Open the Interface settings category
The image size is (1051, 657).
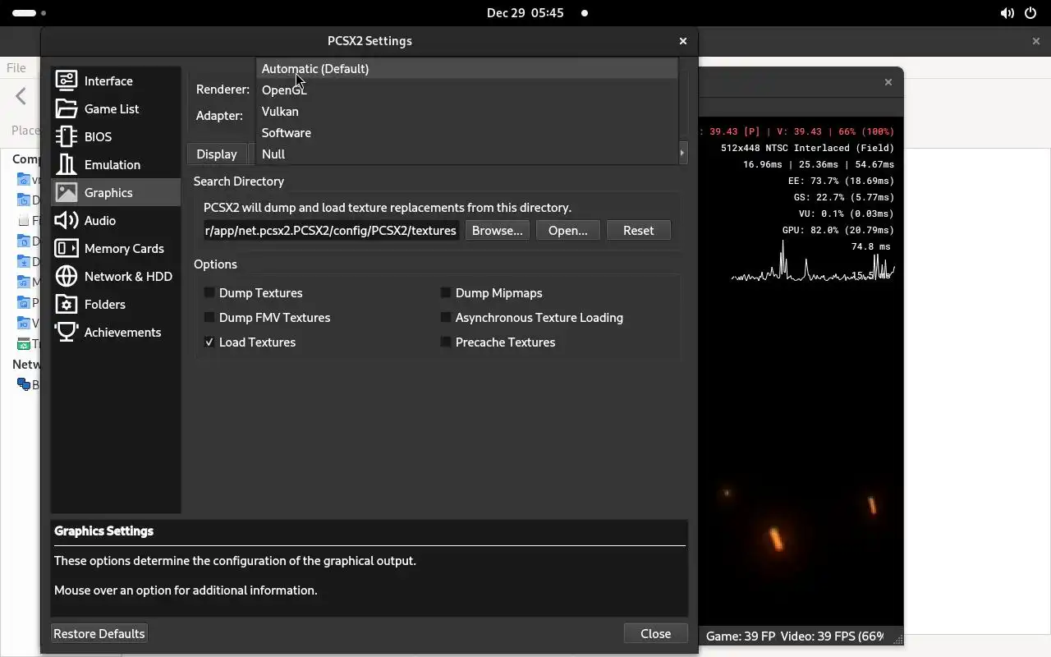116,80
